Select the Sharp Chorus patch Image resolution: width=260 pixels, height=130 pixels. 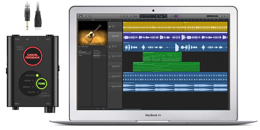coord(97,57)
